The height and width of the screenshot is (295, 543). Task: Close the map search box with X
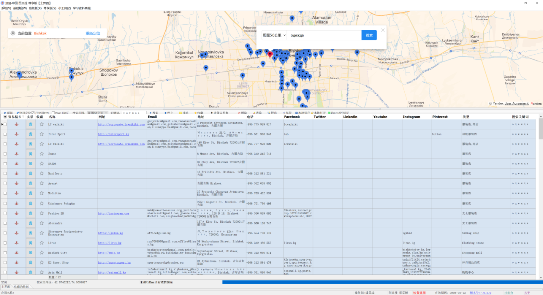coord(383,30)
